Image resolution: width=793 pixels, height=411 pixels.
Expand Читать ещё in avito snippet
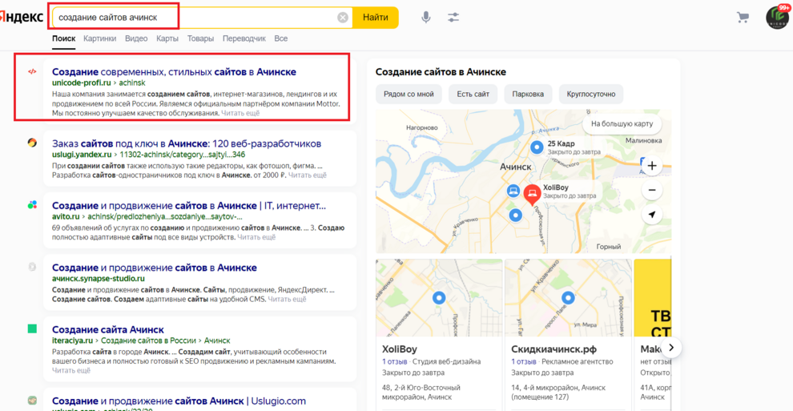256,237
